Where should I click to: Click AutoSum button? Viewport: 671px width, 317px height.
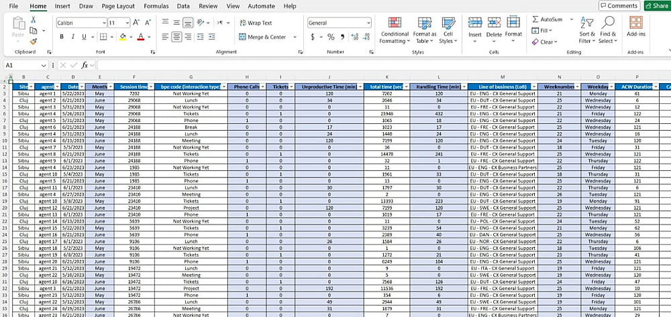click(x=547, y=19)
